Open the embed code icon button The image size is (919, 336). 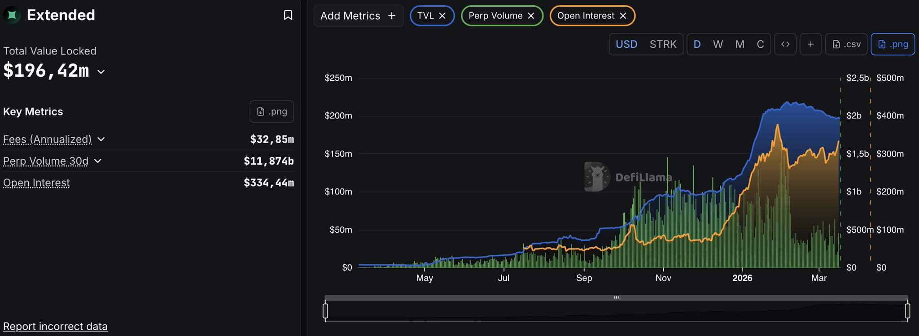(785, 44)
